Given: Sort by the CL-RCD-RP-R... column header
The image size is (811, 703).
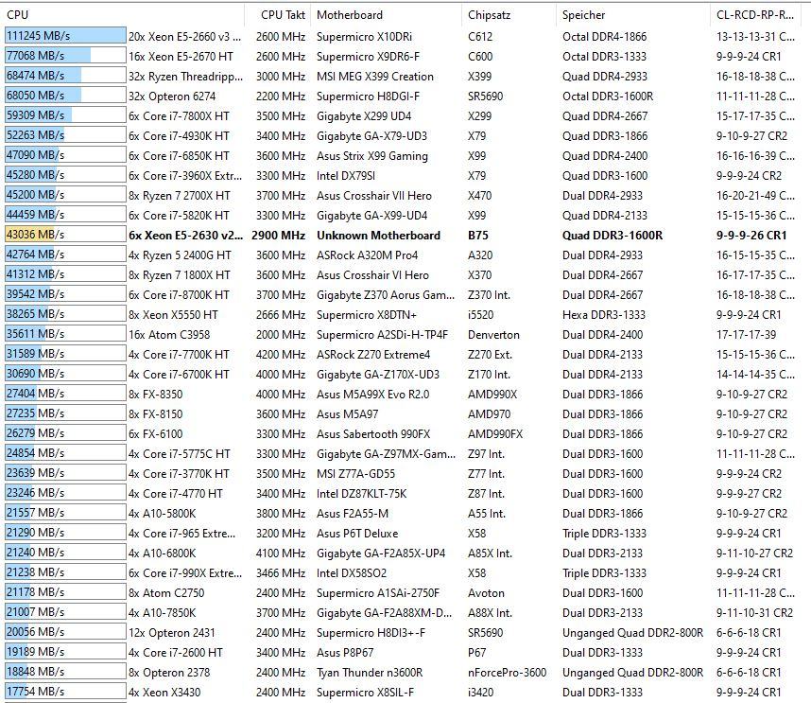Looking at the screenshot, I should point(757,15).
